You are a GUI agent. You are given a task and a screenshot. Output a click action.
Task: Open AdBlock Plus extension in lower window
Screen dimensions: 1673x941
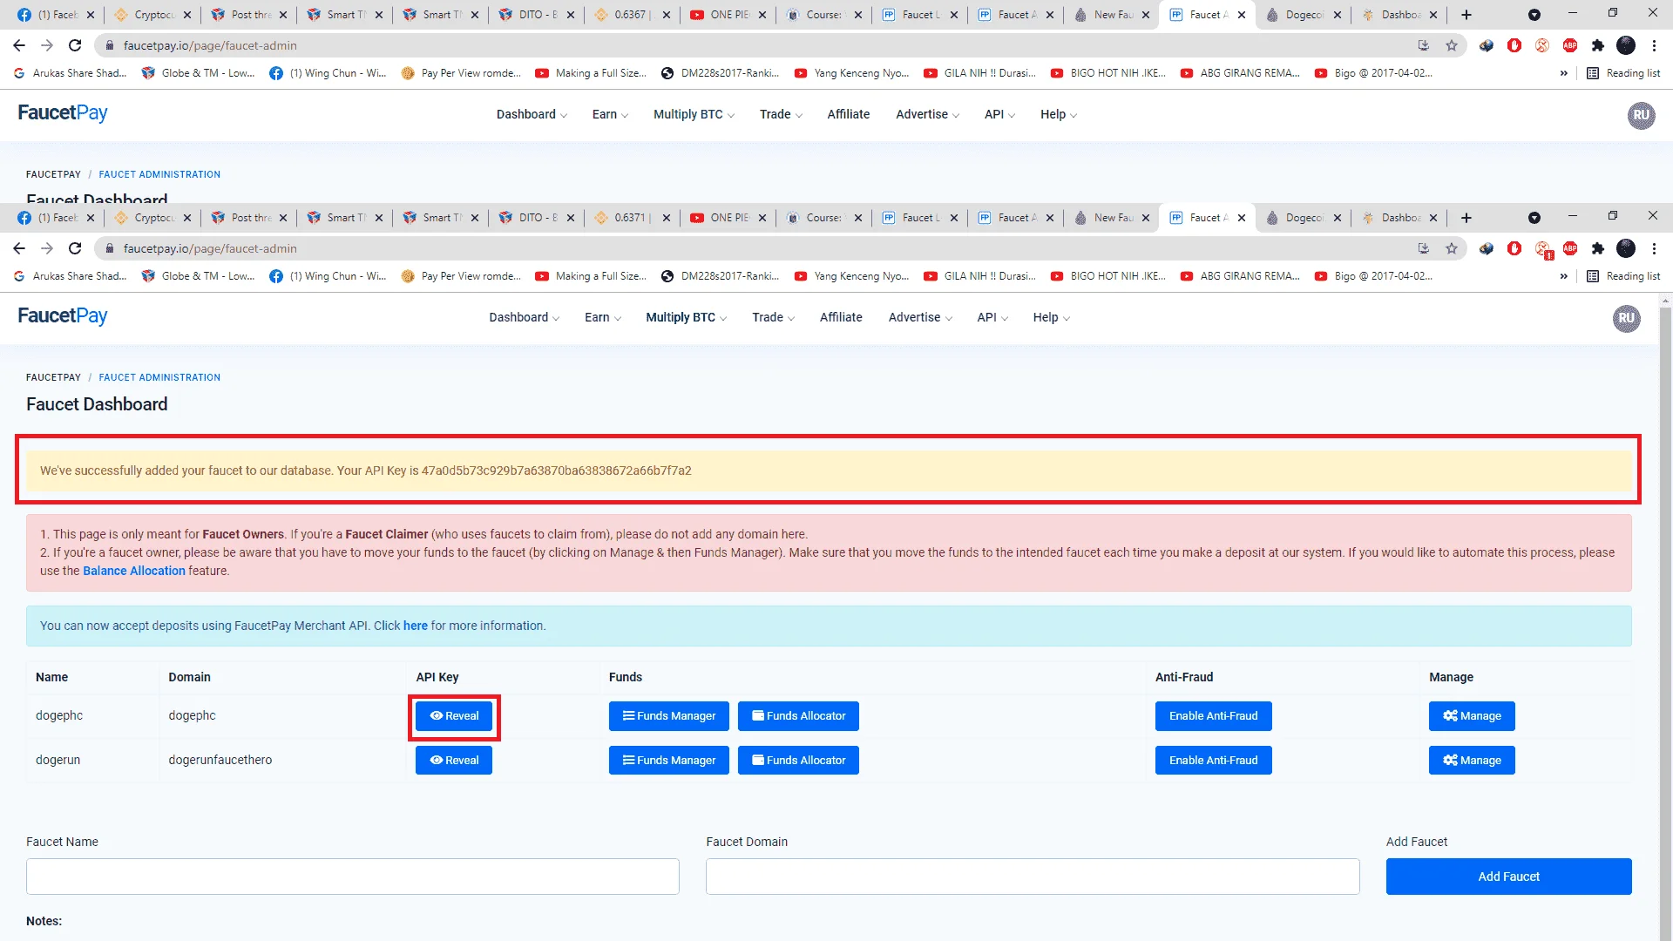[1570, 249]
